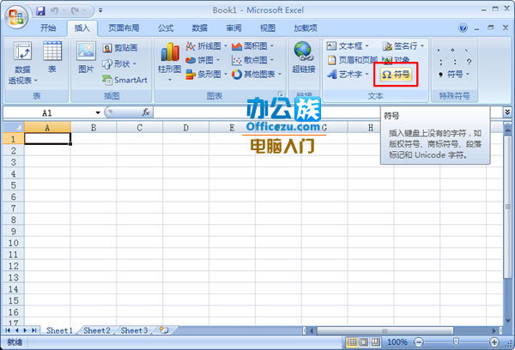Insert a table (表)
Image resolution: width=515 pixels, height=350 pixels.
coord(52,57)
